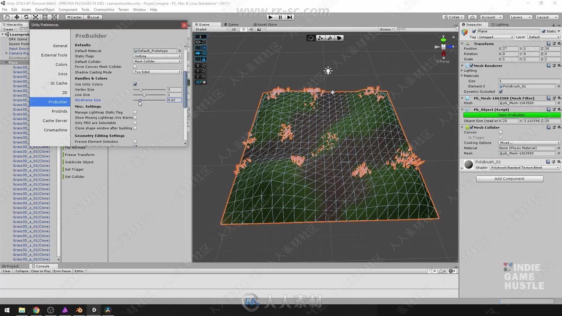Click ProGrids push to grid icon
562x316 pixels.
tap(201, 53)
